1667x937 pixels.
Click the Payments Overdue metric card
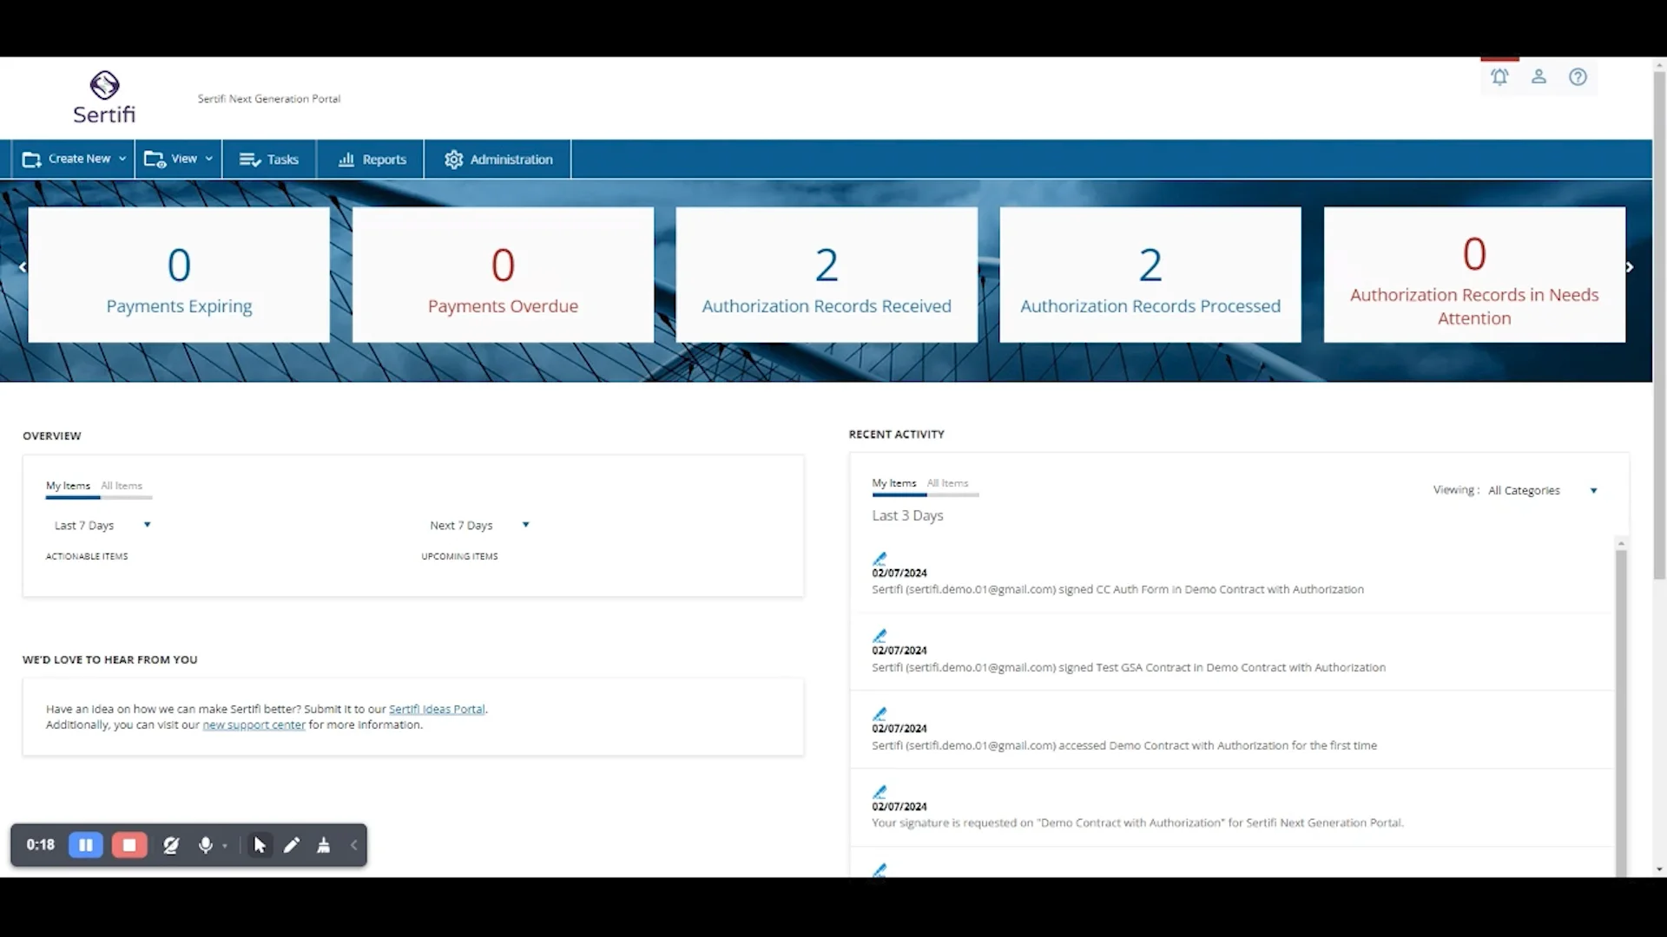(502, 274)
